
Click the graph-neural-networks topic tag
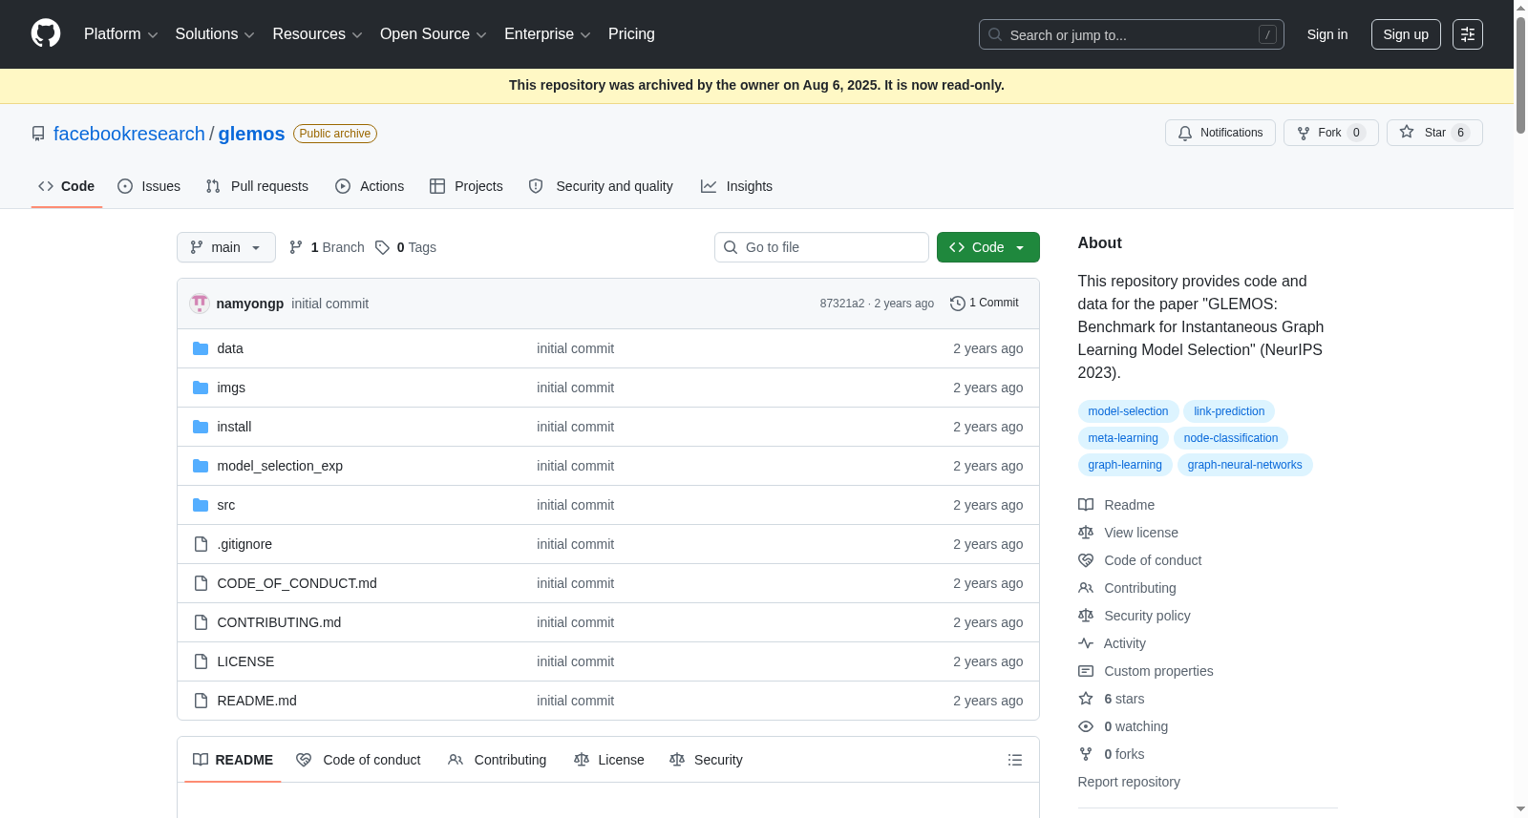point(1244,465)
